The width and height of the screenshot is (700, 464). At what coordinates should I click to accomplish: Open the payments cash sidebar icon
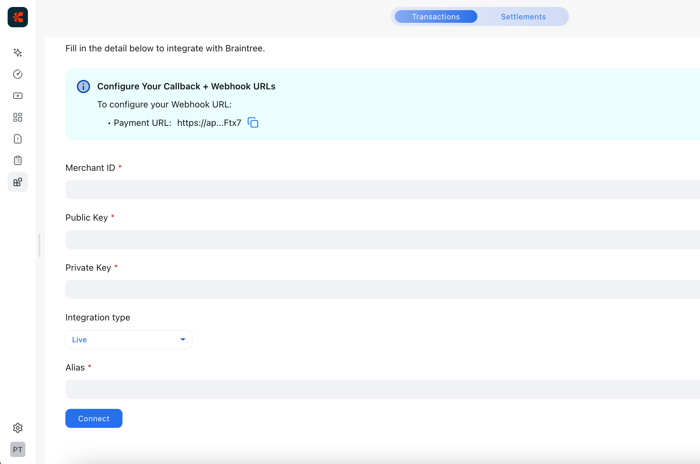coord(18,96)
